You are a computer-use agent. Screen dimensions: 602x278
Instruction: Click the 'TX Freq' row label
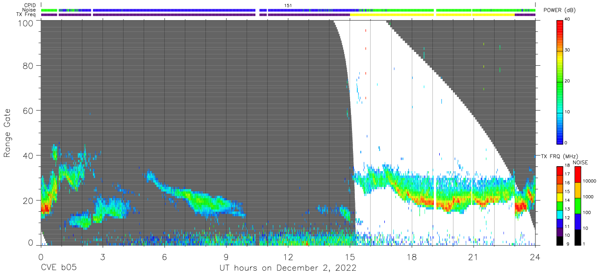27,14
